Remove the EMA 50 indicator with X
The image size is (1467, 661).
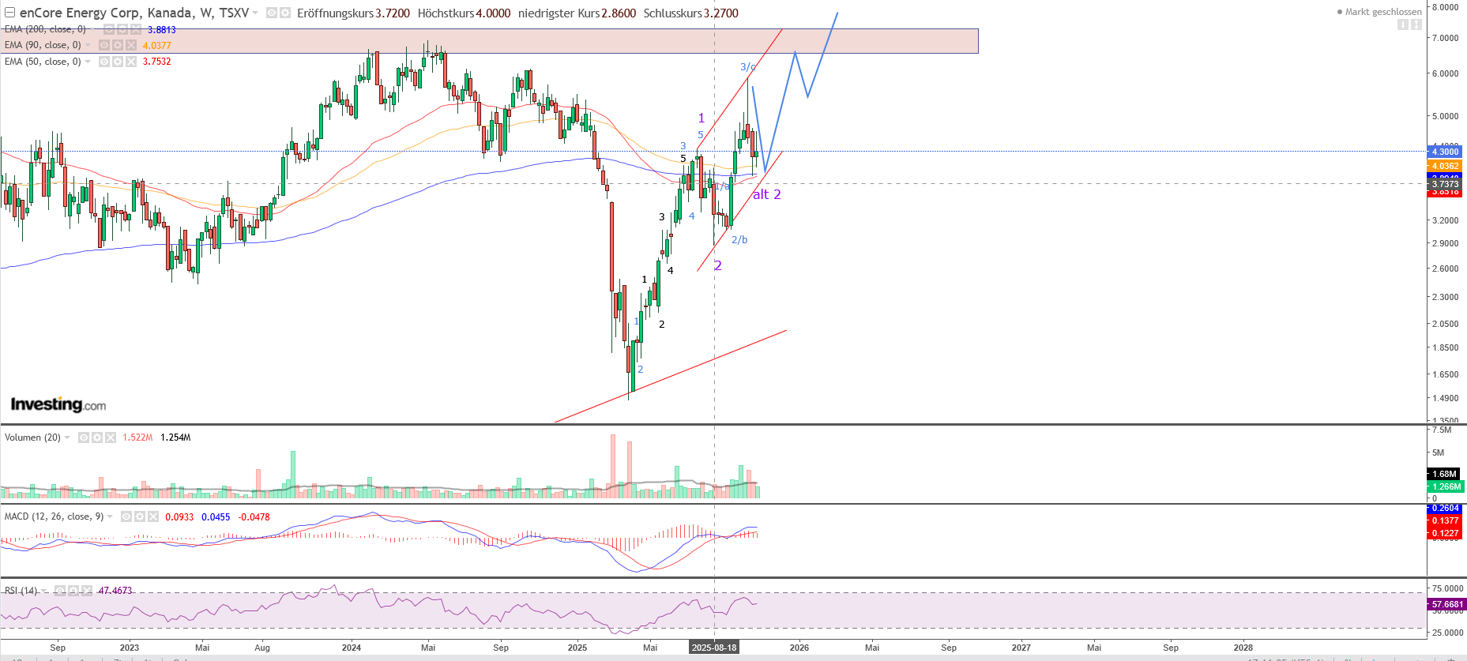131,62
